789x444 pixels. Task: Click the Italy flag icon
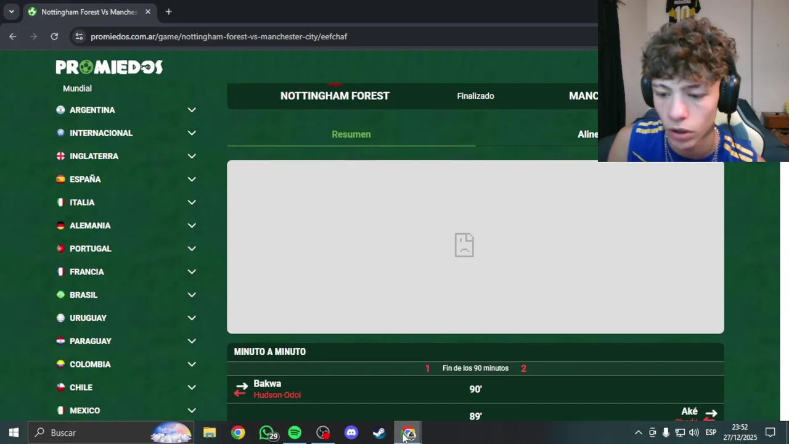click(60, 202)
